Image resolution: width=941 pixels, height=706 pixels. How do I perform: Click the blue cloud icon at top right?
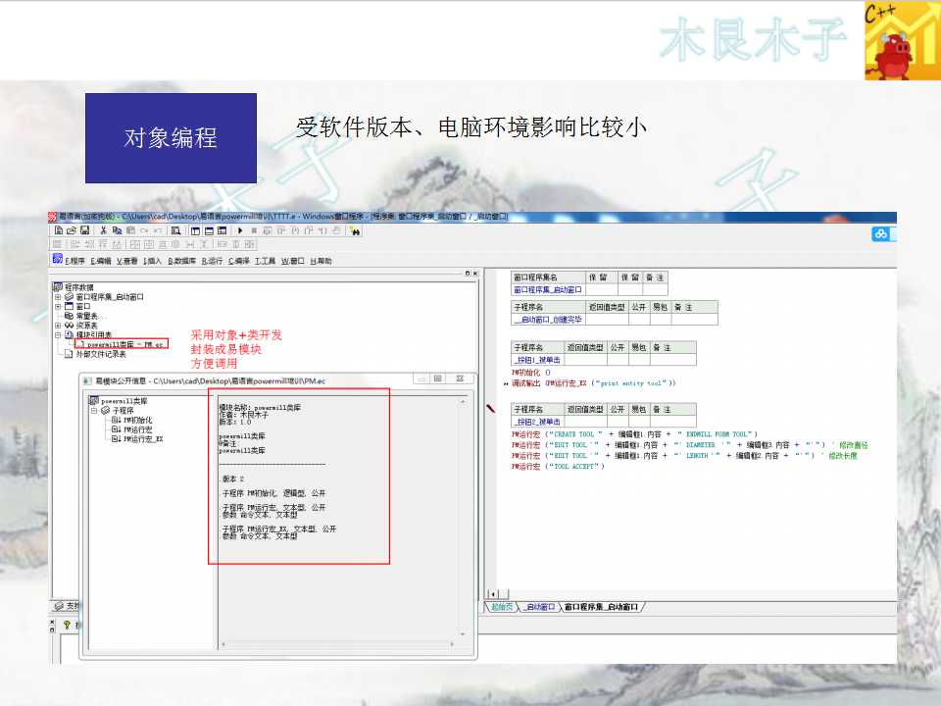880,234
